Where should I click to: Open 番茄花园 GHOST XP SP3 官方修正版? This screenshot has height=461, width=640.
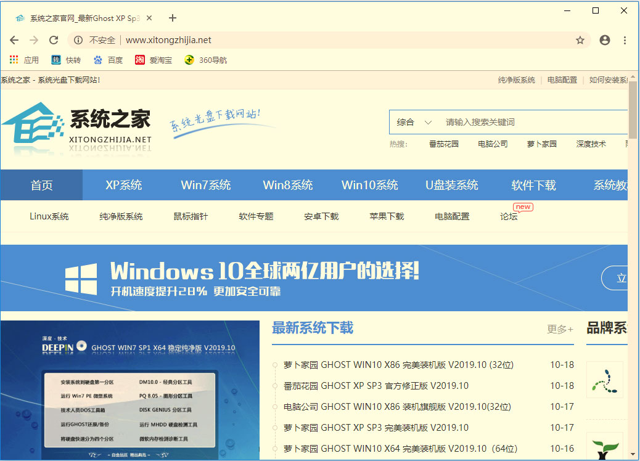[376, 386]
